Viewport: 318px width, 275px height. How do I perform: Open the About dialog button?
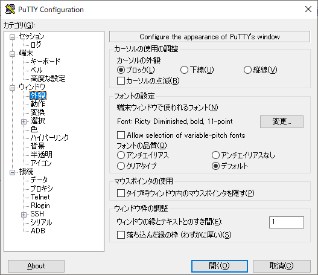(36, 266)
